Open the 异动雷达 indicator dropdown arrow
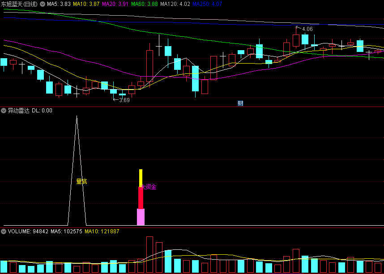384x274 pixels. coord(4,111)
